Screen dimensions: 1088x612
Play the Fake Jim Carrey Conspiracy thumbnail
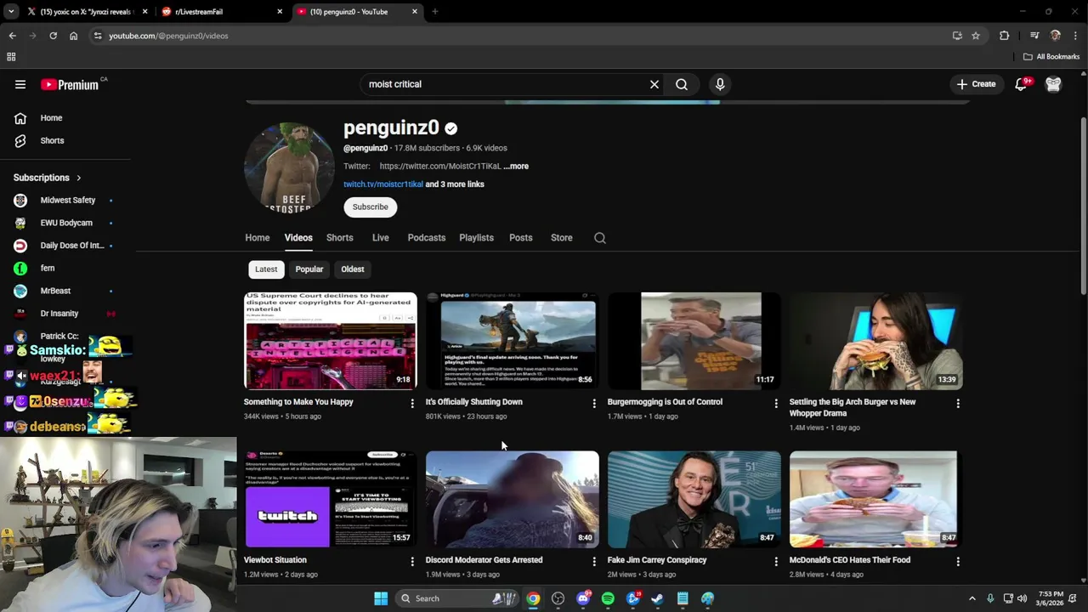coord(694,499)
